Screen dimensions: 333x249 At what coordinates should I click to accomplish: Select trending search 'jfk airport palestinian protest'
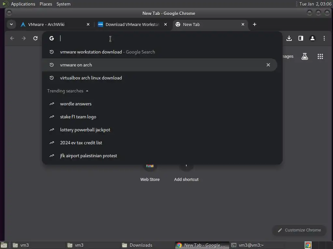coord(159,156)
